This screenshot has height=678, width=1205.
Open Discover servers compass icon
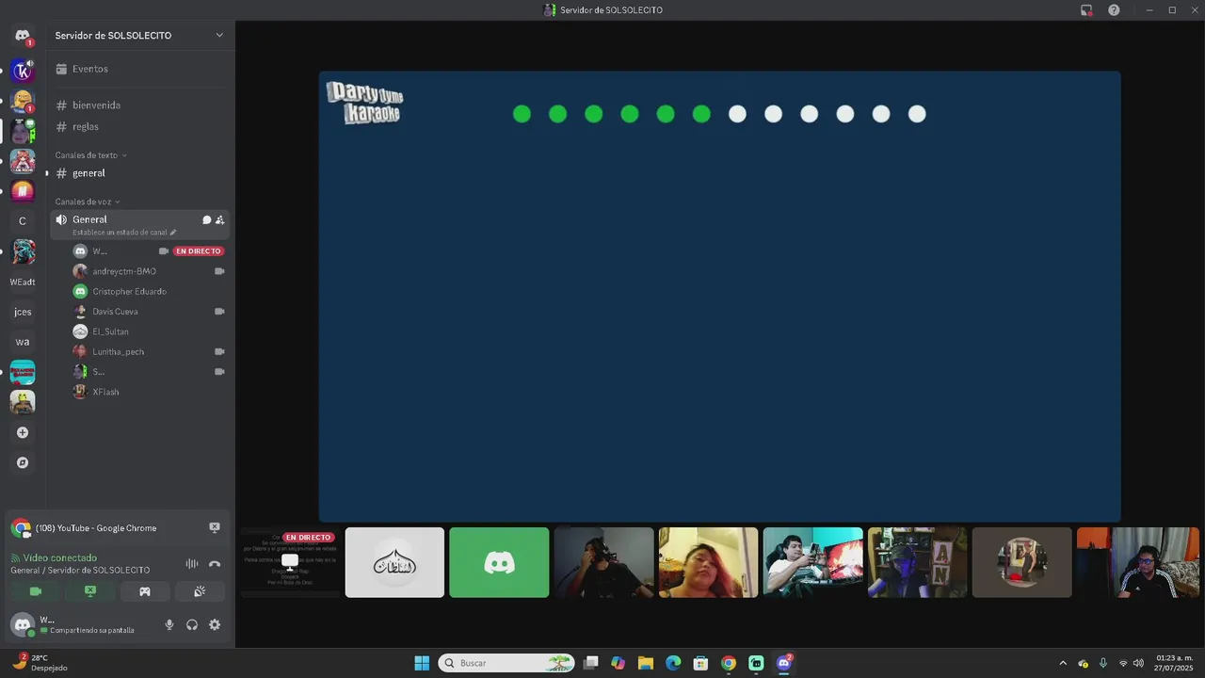coord(23,462)
